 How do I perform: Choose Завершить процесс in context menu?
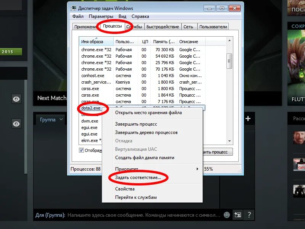(136, 124)
